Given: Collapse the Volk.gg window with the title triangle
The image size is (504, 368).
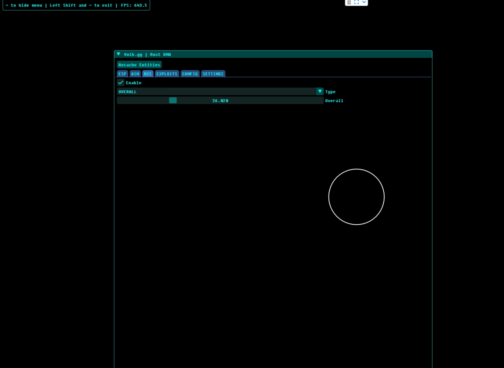Looking at the screenshot, I should pos(119,54).
